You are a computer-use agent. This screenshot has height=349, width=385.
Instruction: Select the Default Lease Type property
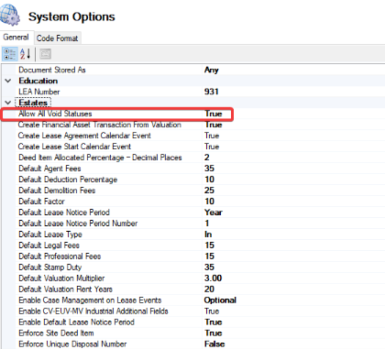(x=50, y=234)
